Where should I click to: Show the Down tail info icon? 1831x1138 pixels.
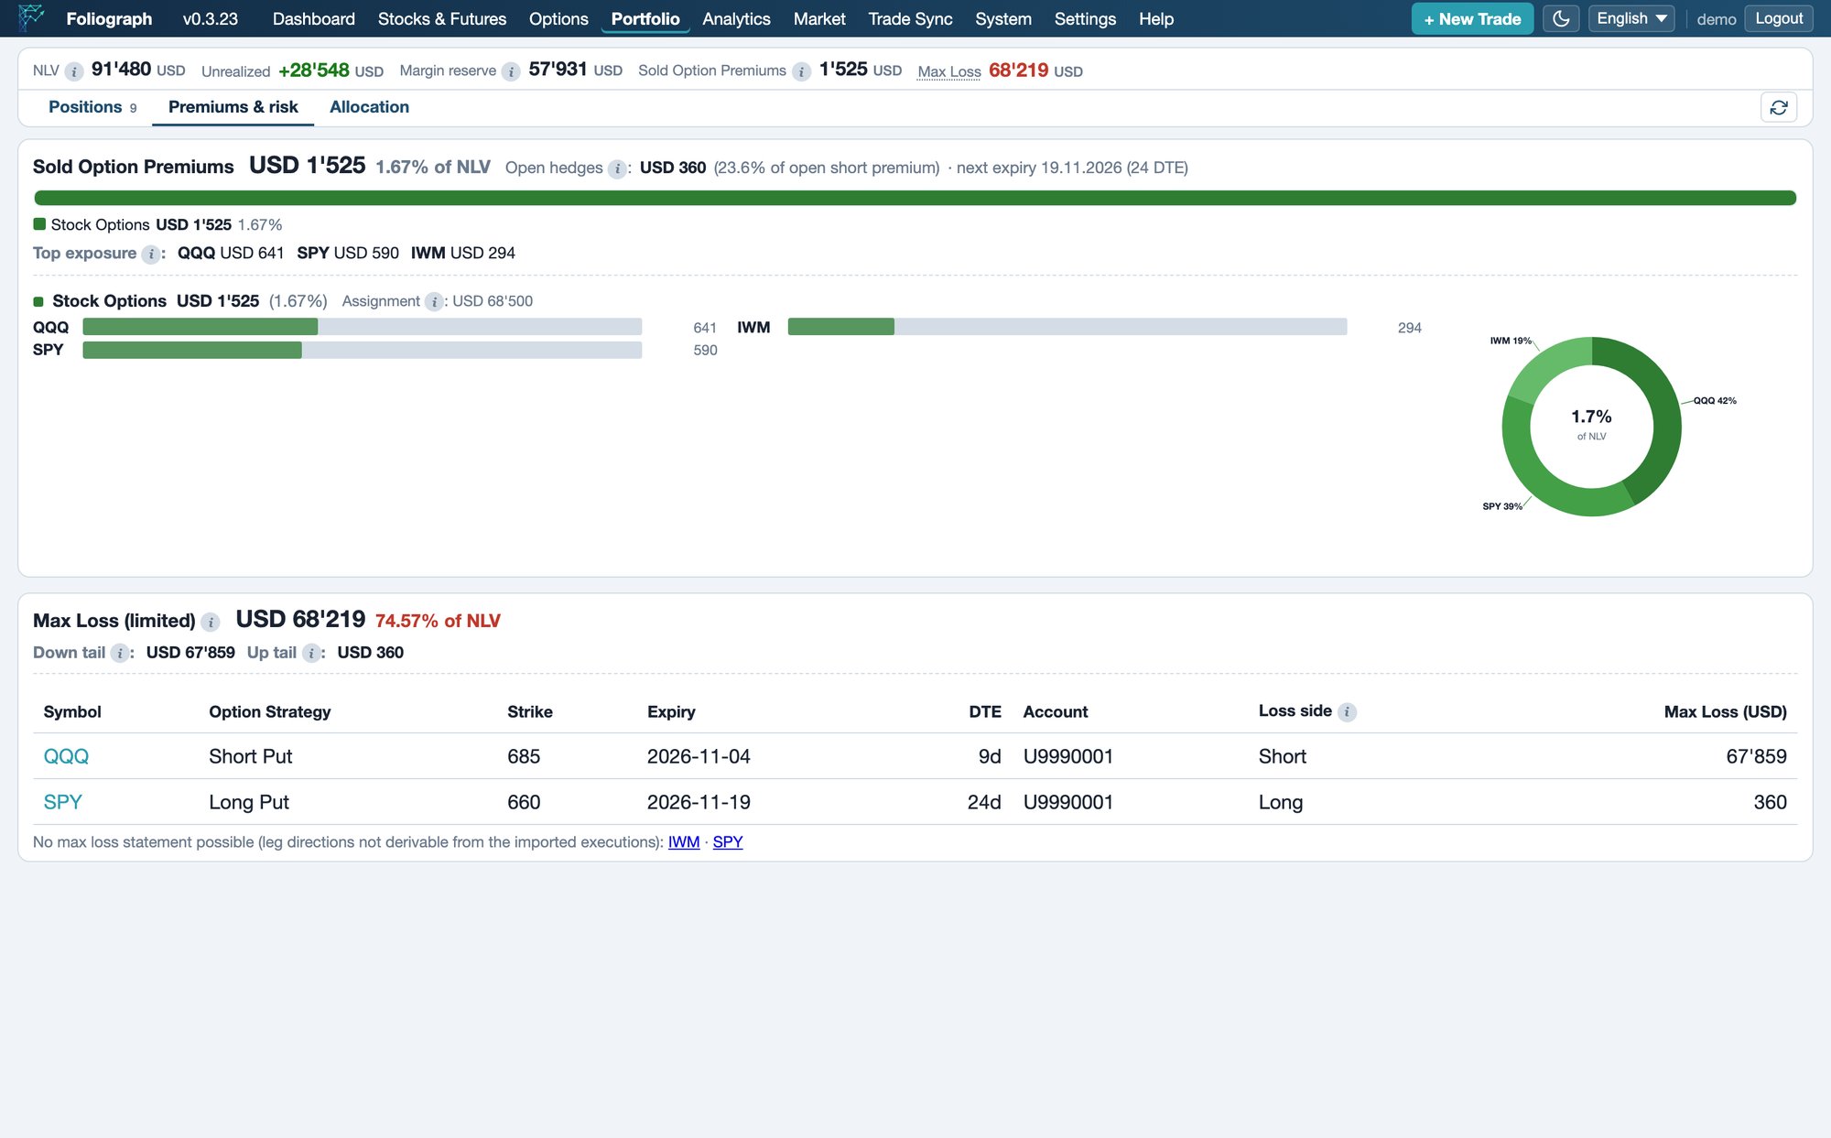(x=119, y=654)
